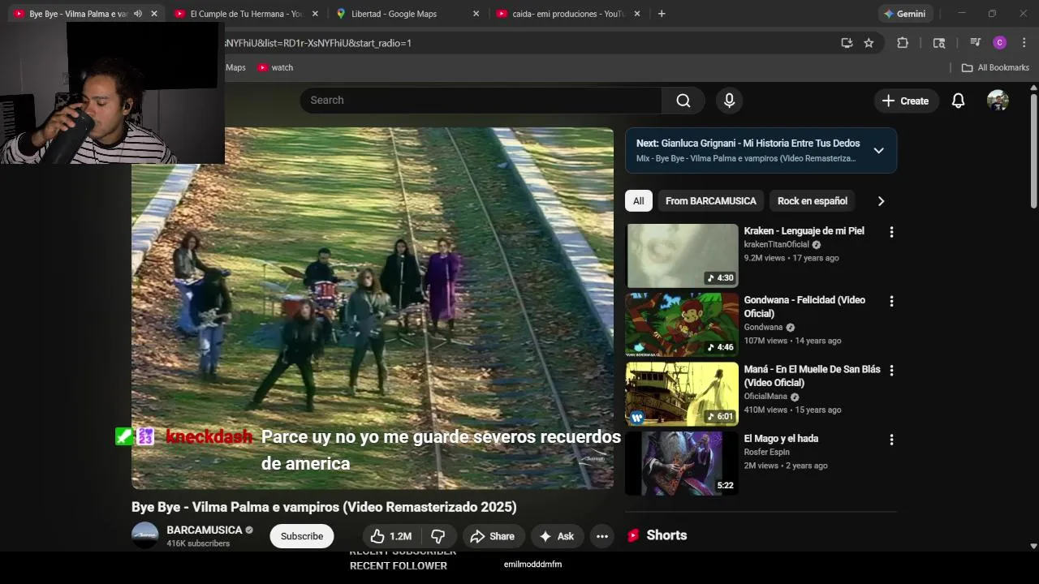Like the video with 1.2M thumbs up
This screenshot has width=1039, height=584.
391,536
